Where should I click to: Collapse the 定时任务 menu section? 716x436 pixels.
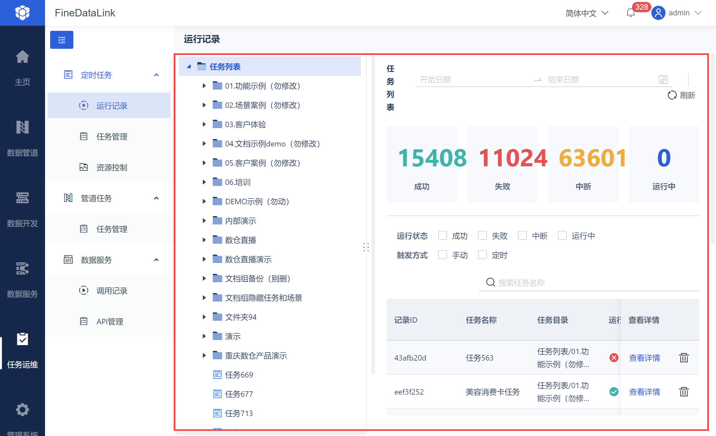[x=156, y=75]
